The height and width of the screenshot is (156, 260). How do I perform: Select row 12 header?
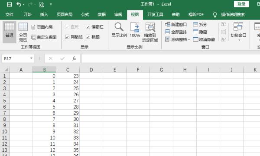click(x=4, y=144)
